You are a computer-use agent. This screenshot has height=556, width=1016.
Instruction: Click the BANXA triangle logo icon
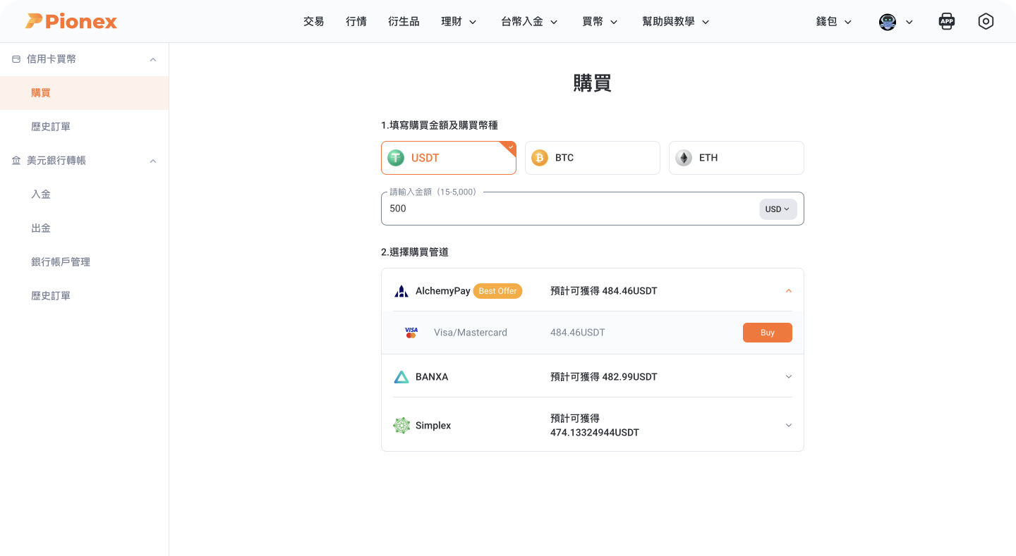pyautogui.click(x=401, y=377)
